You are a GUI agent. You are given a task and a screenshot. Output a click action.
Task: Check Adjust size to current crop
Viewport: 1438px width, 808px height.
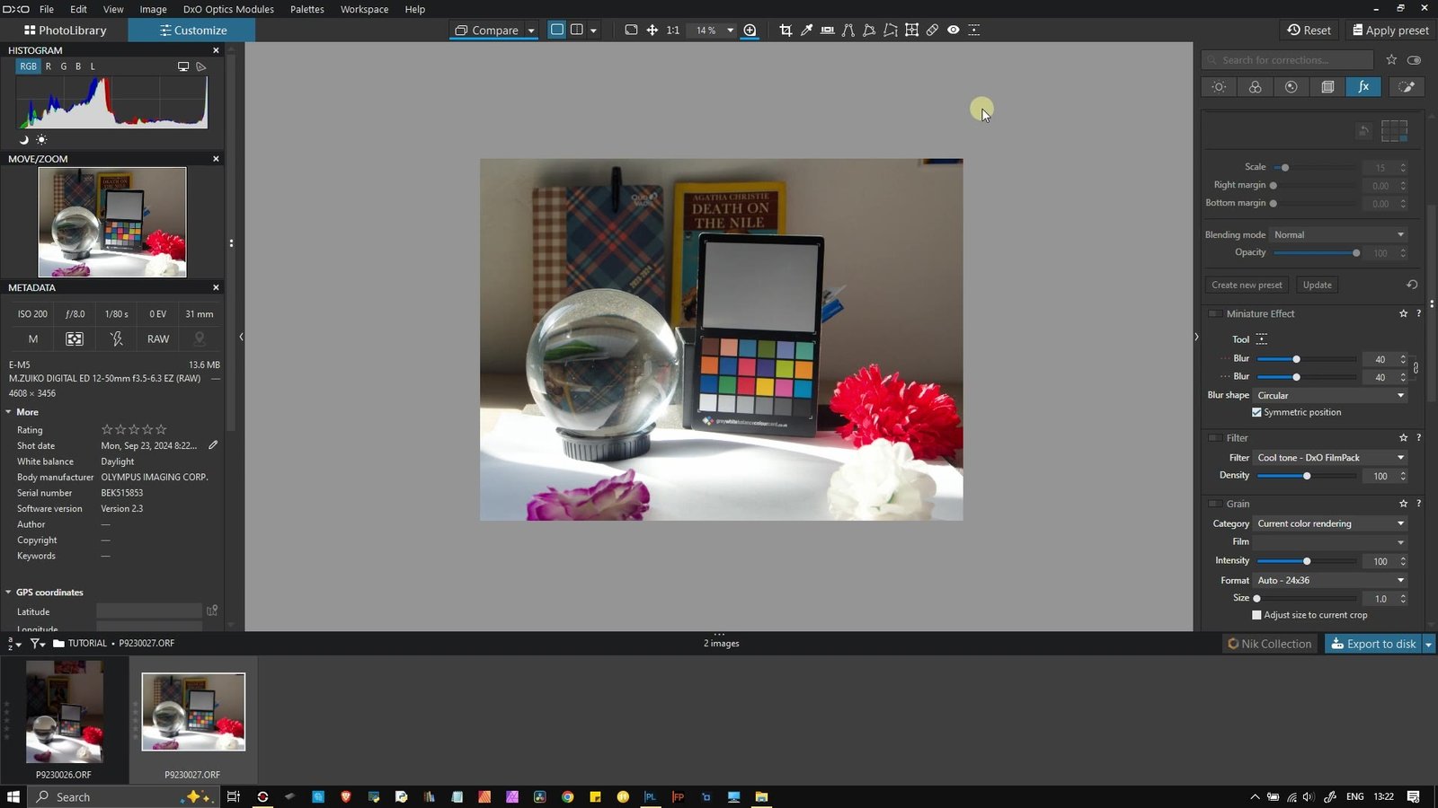1256,615
